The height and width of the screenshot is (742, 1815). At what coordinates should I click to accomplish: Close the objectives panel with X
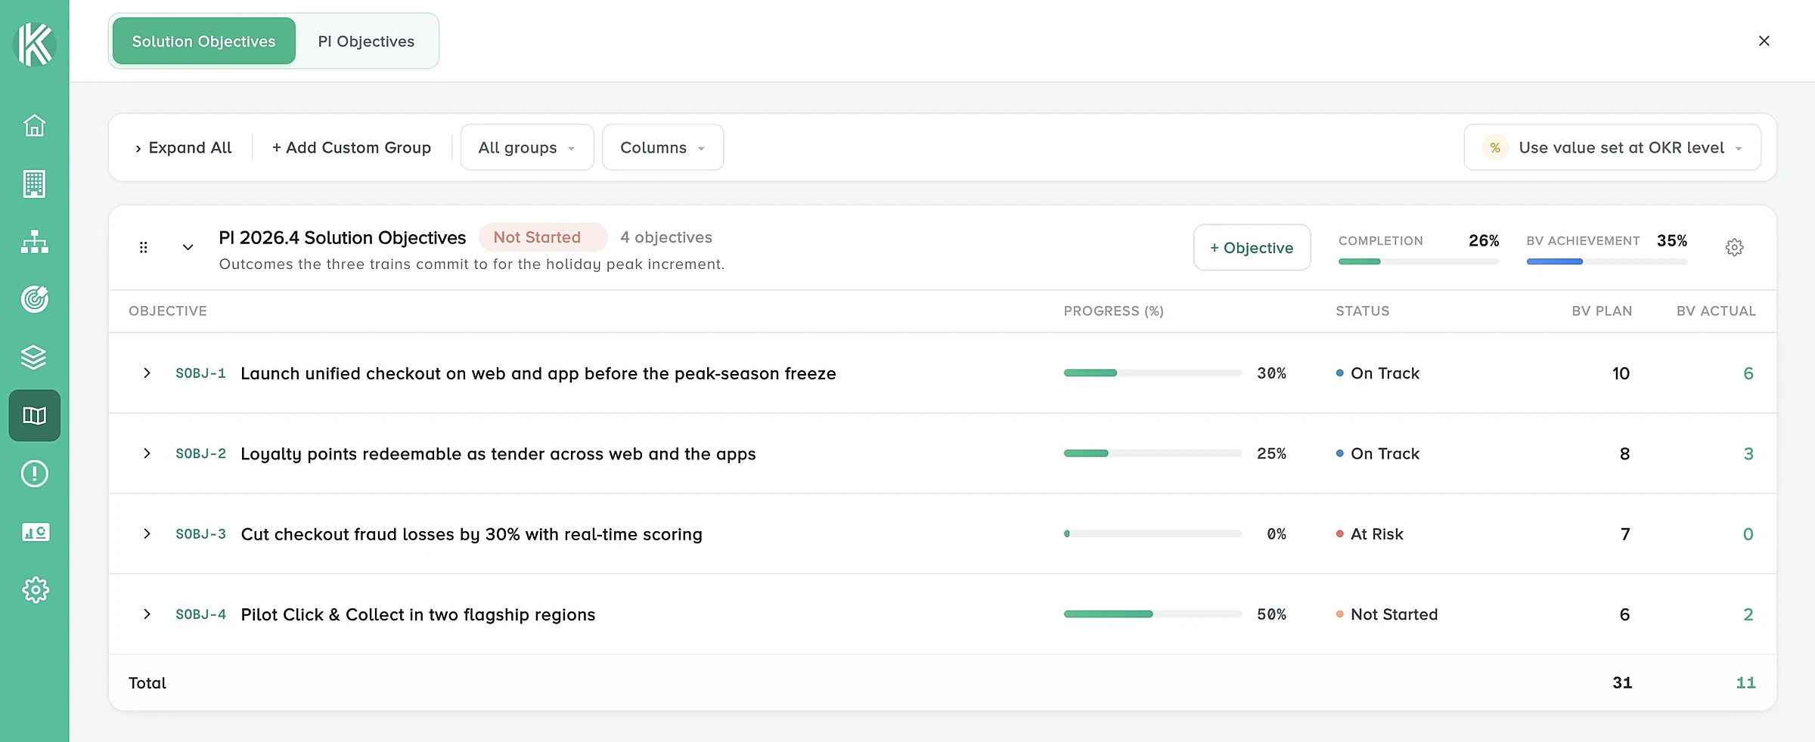point(1764,41)
